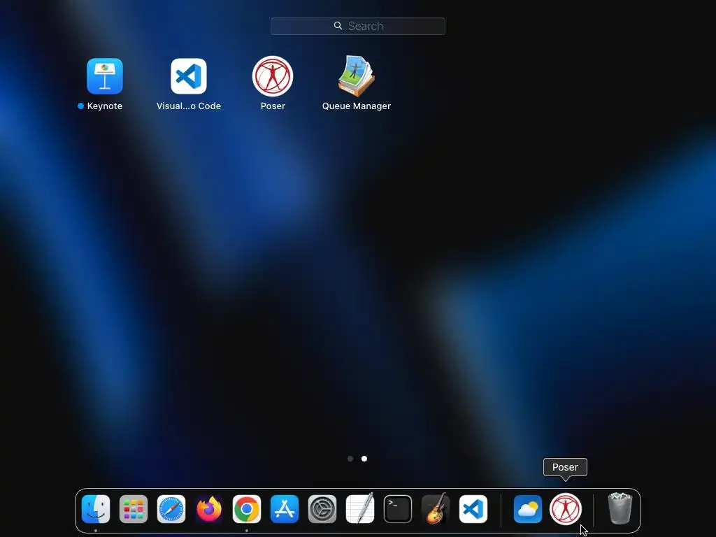
Task: Click the 'Queue Manager' label text
Action: tap(356, 106)
